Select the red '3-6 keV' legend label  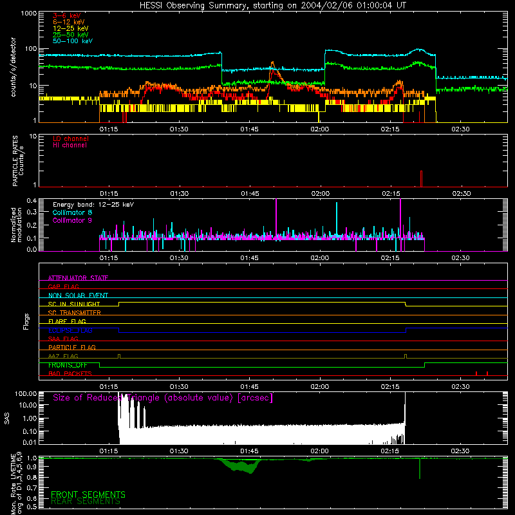click(x=67, y=15)
